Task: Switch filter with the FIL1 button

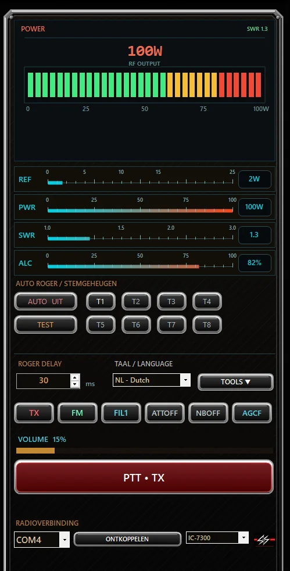Action: click(121, 413)
